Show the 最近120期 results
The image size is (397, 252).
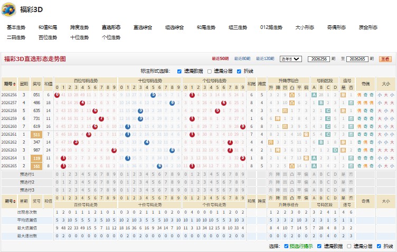[265, 59]
